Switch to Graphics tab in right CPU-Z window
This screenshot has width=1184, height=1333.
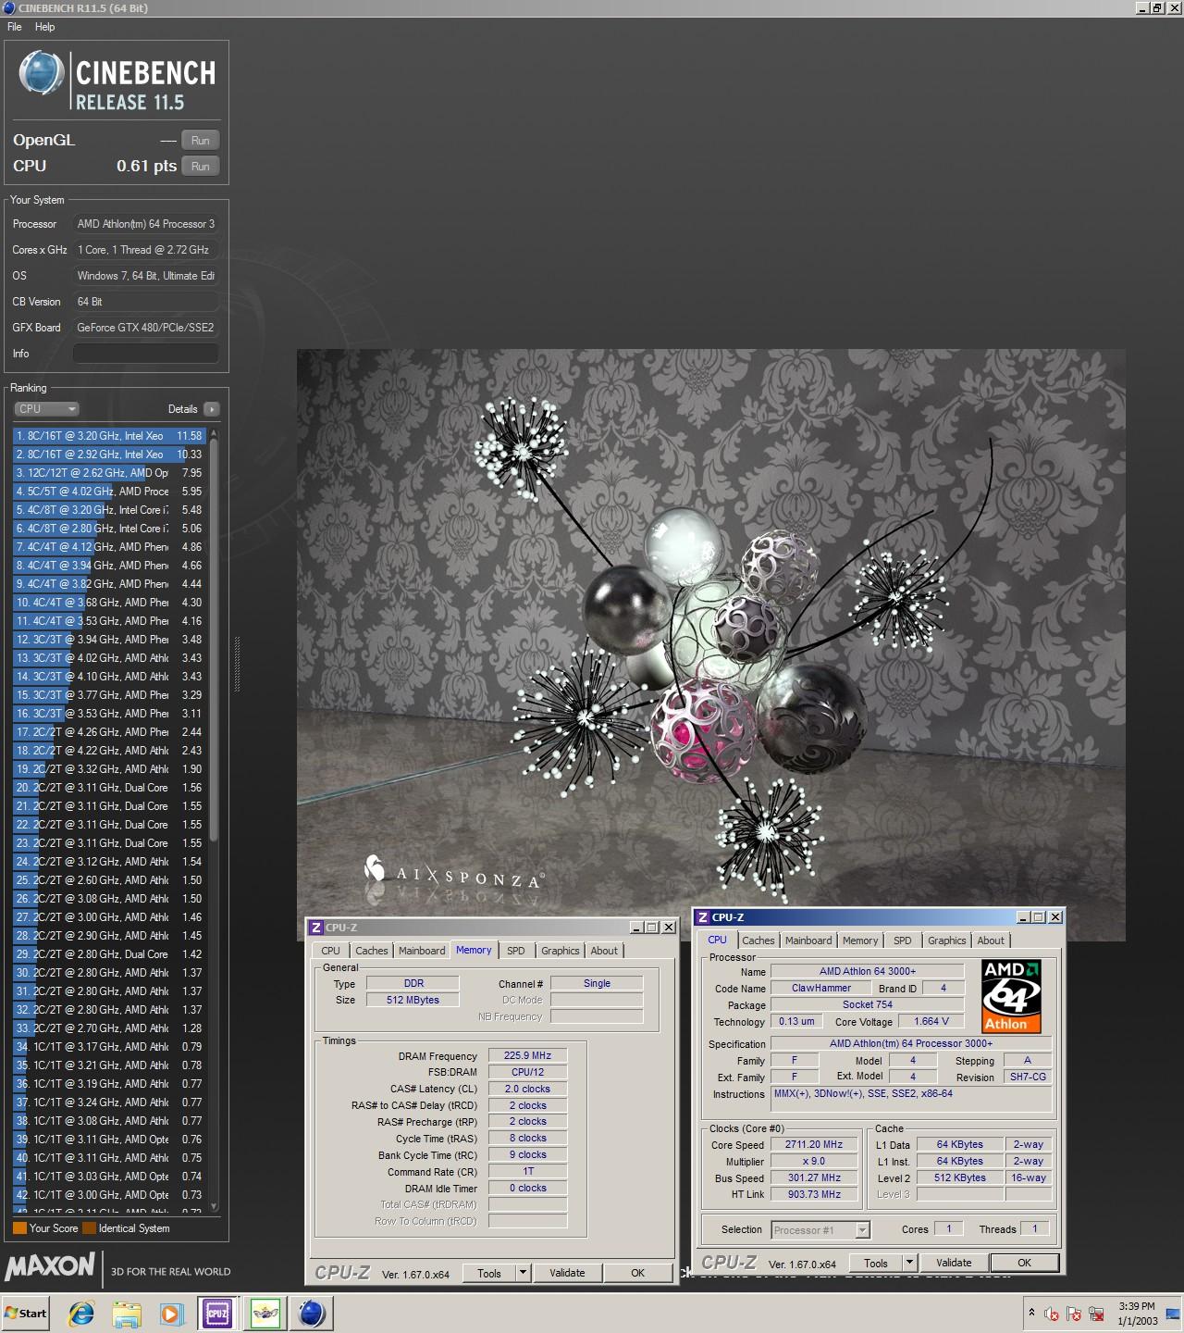(947, 941)
